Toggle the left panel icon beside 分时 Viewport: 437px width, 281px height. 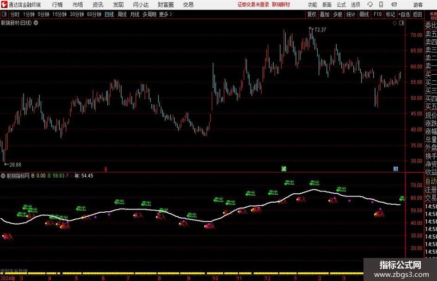(x=4, y=14)
